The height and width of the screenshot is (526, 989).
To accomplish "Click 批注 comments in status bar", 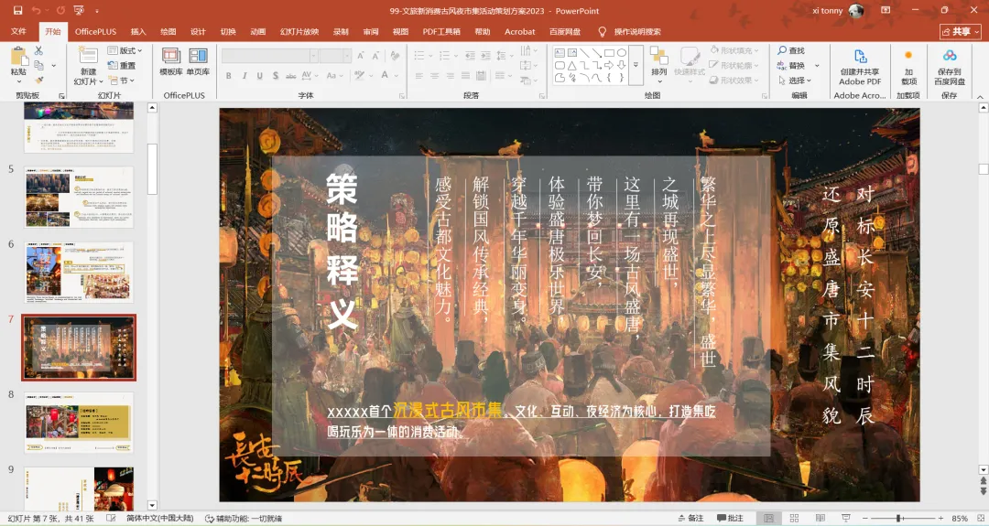I will [731, 518].
